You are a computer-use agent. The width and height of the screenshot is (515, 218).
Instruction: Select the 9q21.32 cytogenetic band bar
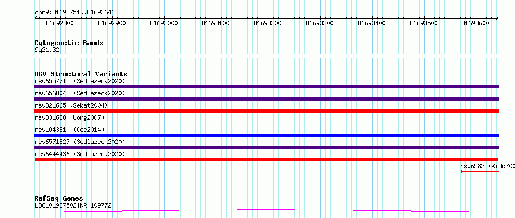coord(266,56)
